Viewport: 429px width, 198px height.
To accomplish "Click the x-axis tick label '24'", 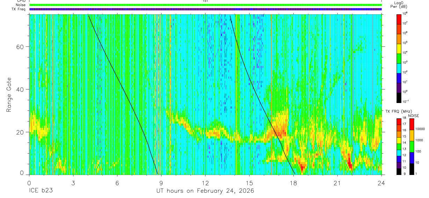I will pyautogui.click(x=381, y=183).
